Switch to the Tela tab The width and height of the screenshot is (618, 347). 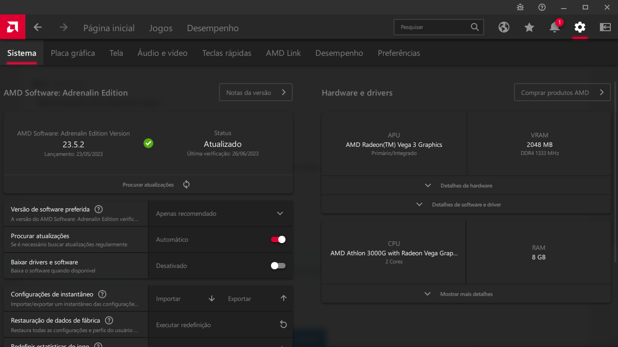116,53
